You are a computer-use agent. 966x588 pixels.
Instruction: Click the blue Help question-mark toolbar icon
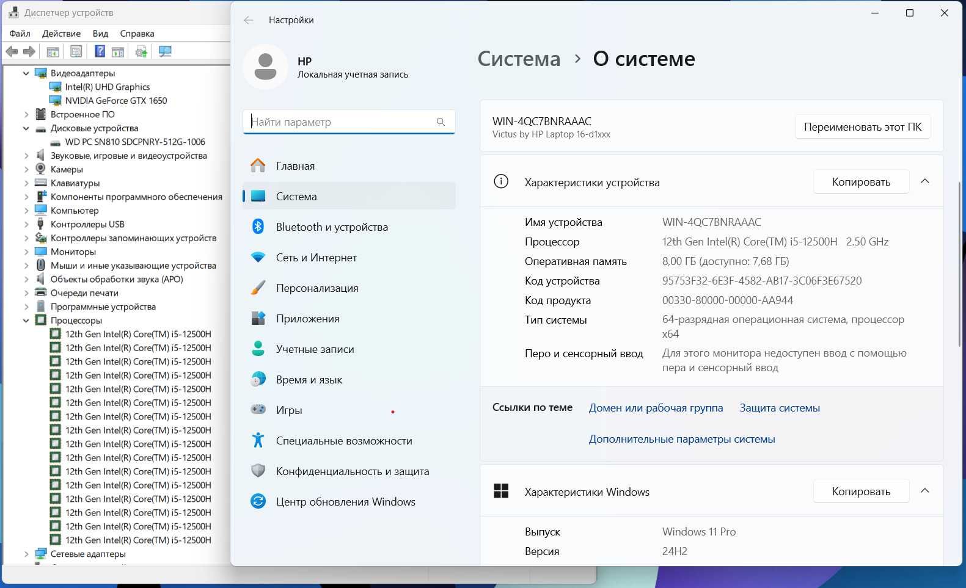pyautogui.click(x=100, y=52)
